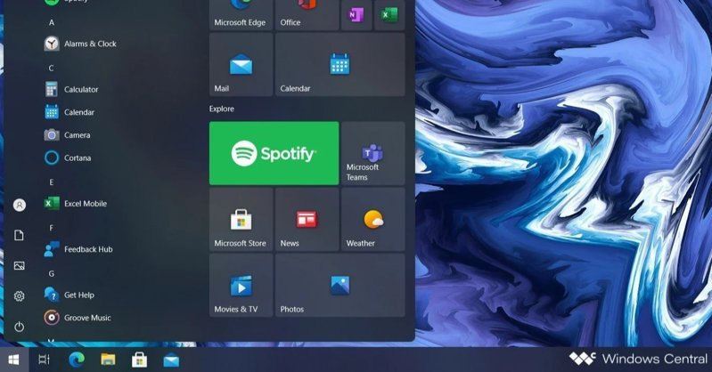Click the Explore group heading
The height and width of the screenshot is (372, 712).
tap(222, 109)
